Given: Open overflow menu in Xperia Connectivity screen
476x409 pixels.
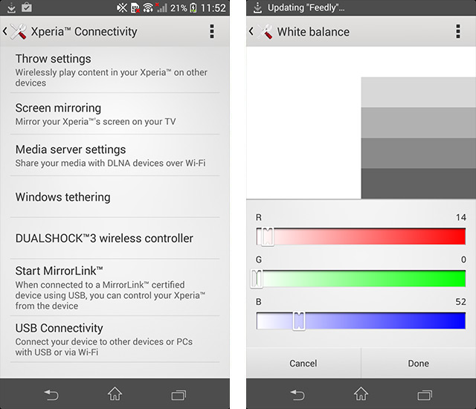Looking at the screenshot, I should tap(212, 31).
